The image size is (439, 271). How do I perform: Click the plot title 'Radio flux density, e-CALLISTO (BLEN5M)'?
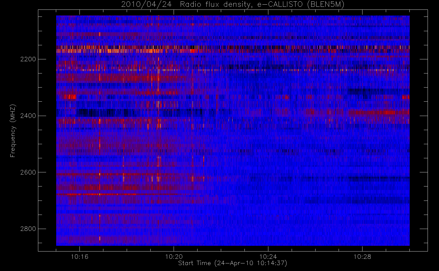tap(262, 5)
